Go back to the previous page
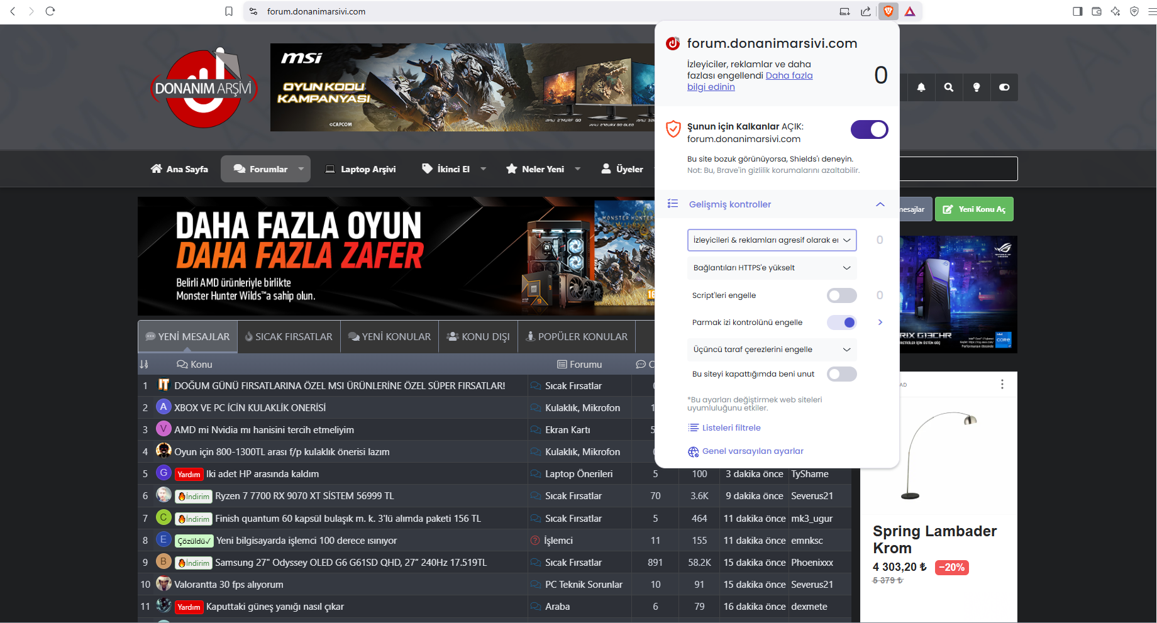Screen dimensions: 1157x623 (x=13, y=11)
